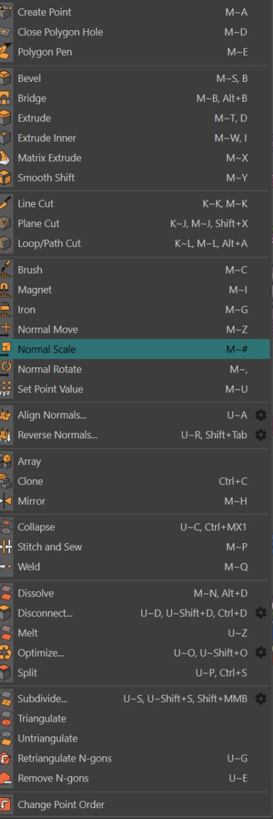Click the Bevel tool icon
This screenshot has height=819, width=273.
[6, 78]
